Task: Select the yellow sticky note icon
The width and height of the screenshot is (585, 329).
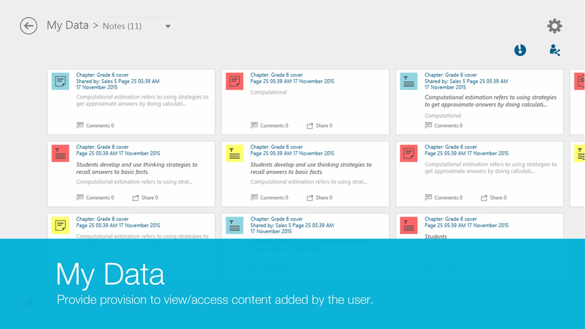Action: coord(60,225)
